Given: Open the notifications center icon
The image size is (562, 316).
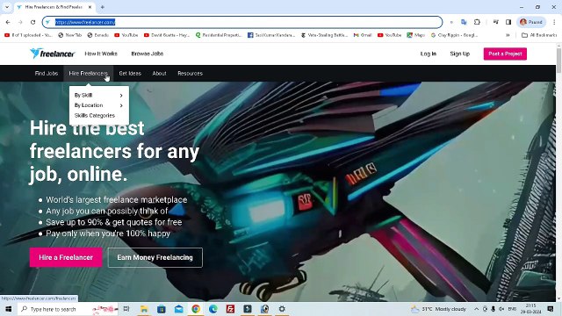Looking at the screenshot, I should pos(551,309).
